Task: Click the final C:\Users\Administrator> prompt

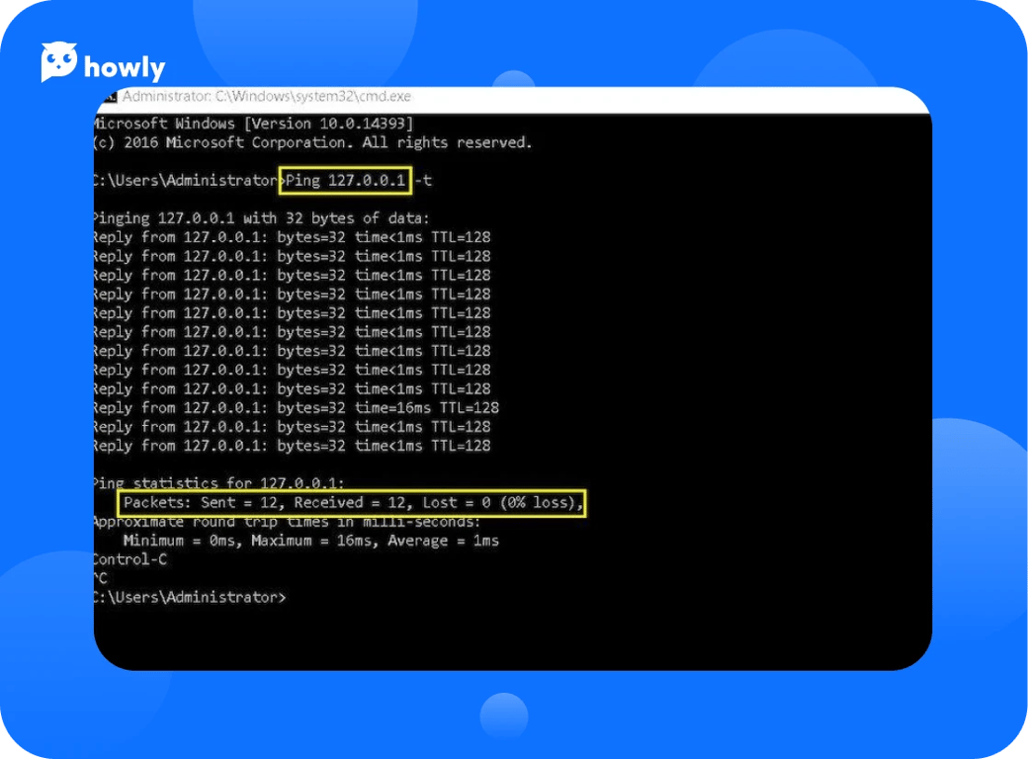Action: click(x=190, y=597)
